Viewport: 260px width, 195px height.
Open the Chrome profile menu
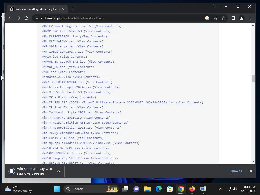242,18
